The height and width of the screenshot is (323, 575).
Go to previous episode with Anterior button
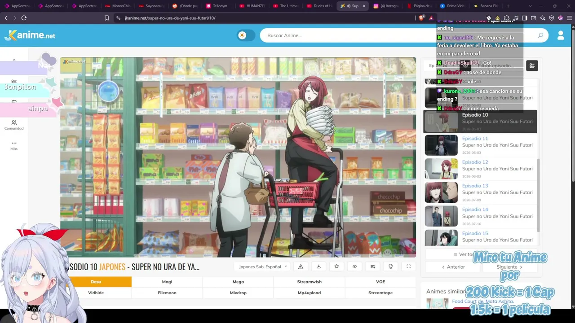pyautogui.click(x=453, y=267)
